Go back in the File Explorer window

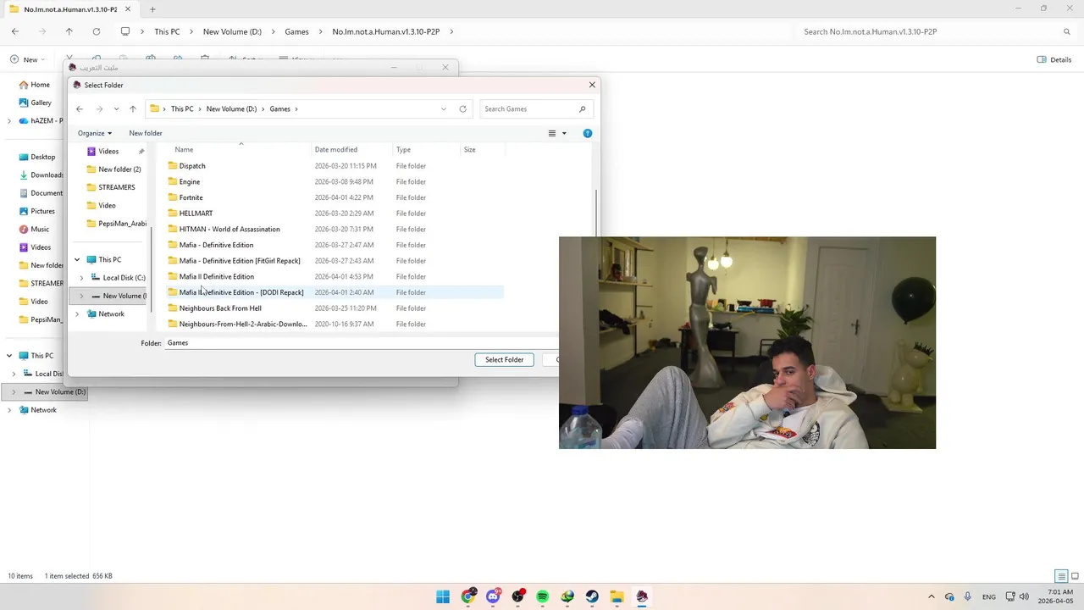click(x=15, y=31)
